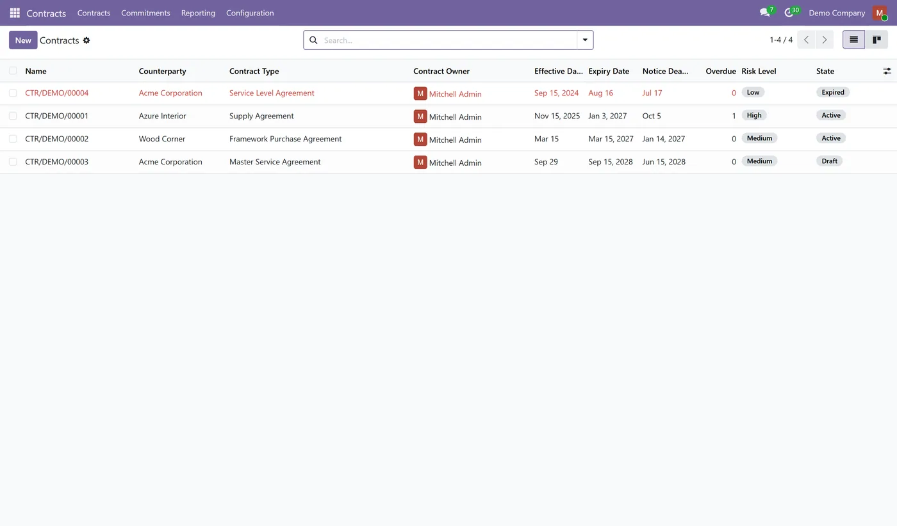Switch to kanban view

876,40
